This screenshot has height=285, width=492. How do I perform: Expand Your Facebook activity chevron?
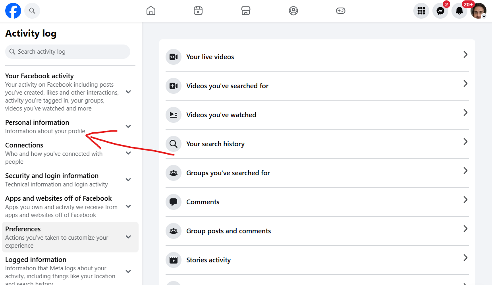point(128,92)
